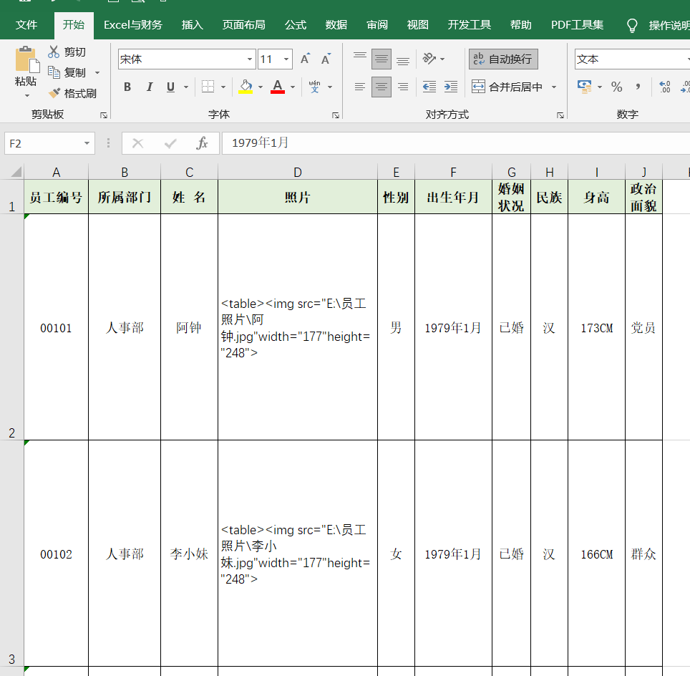Switch to 开发工具 tab
This screenshot has height=676, width=690.
469,25
